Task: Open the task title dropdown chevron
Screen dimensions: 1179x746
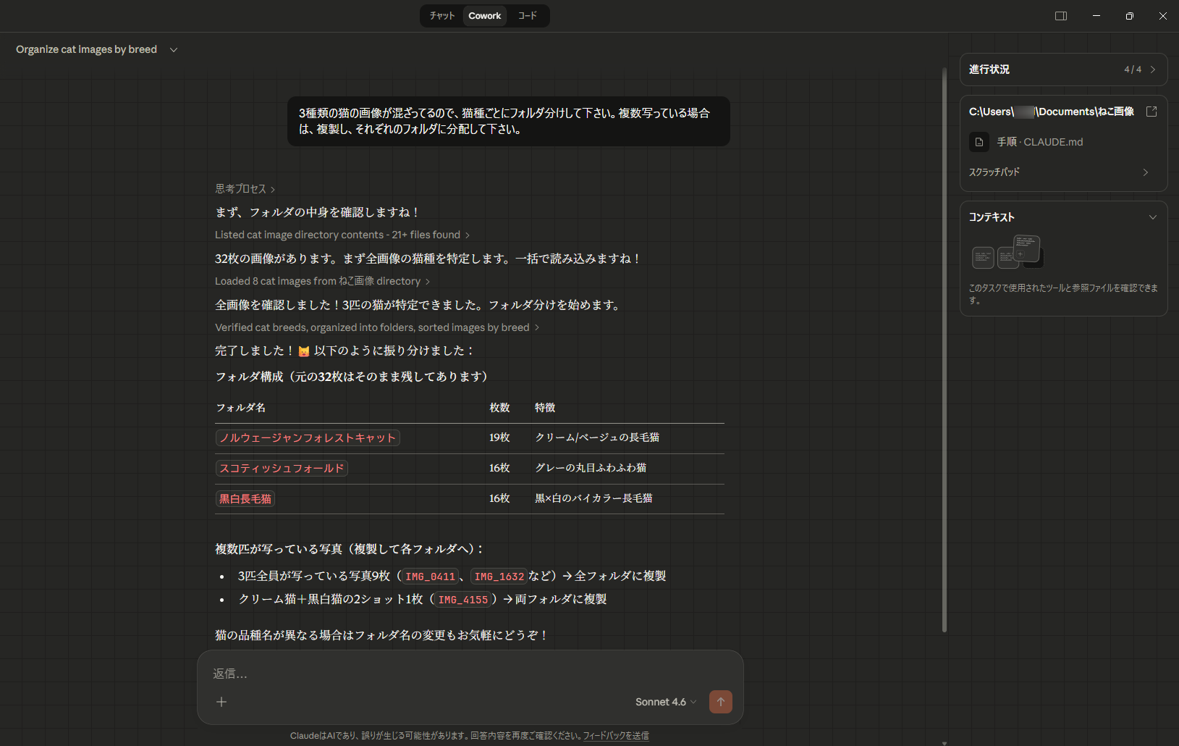Action: pos(174,50)
